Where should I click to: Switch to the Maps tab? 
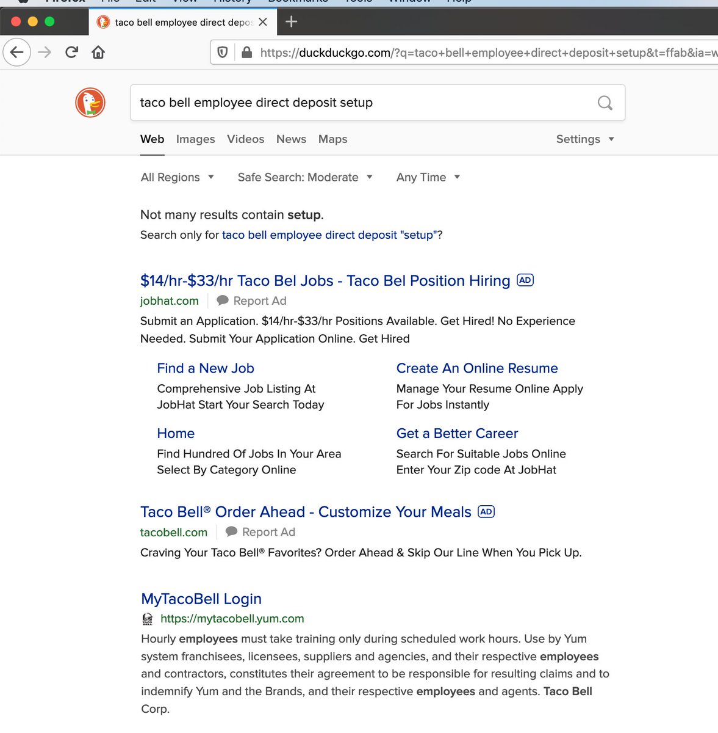[x=333, y=139]
